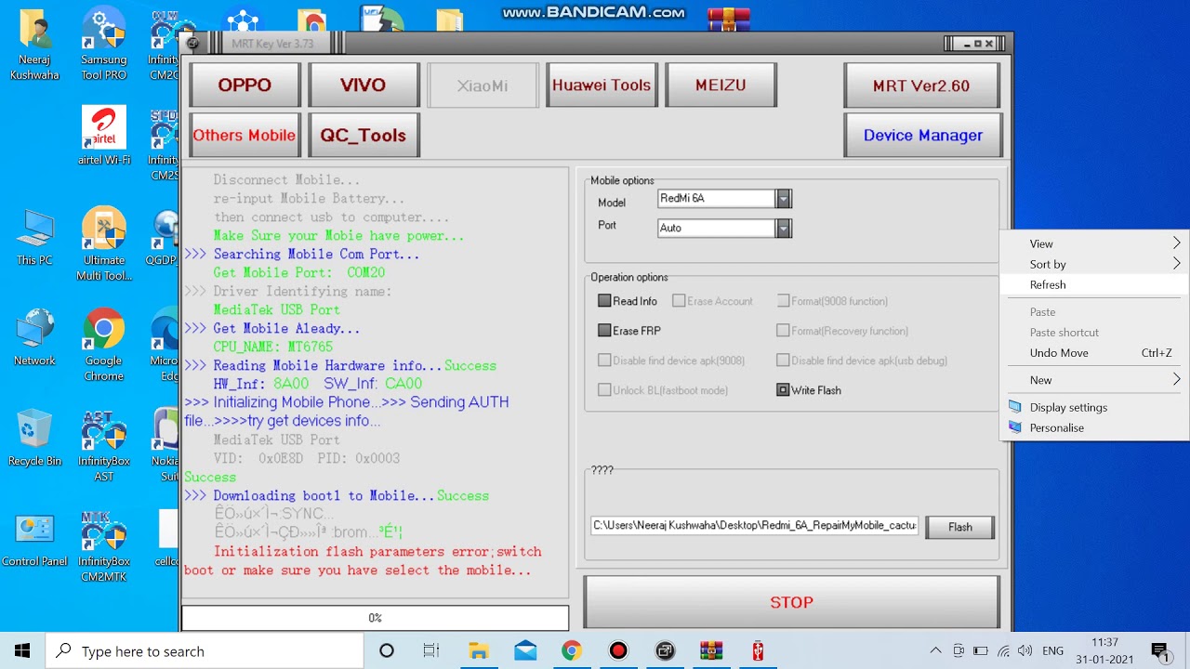Open Cortana circle on taskbar
Screen dimensions: 1190x669
click(387, 650)
